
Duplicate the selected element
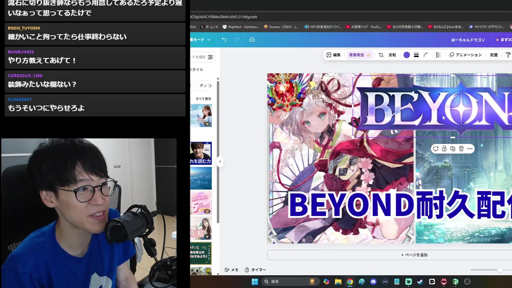point(452,149)
